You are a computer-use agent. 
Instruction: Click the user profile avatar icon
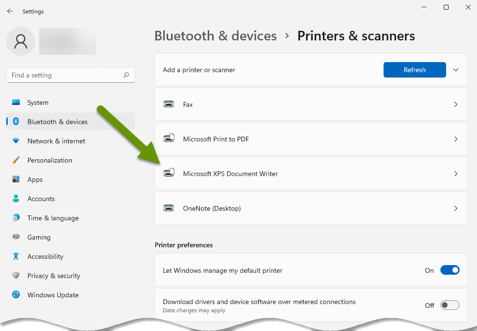21,41
